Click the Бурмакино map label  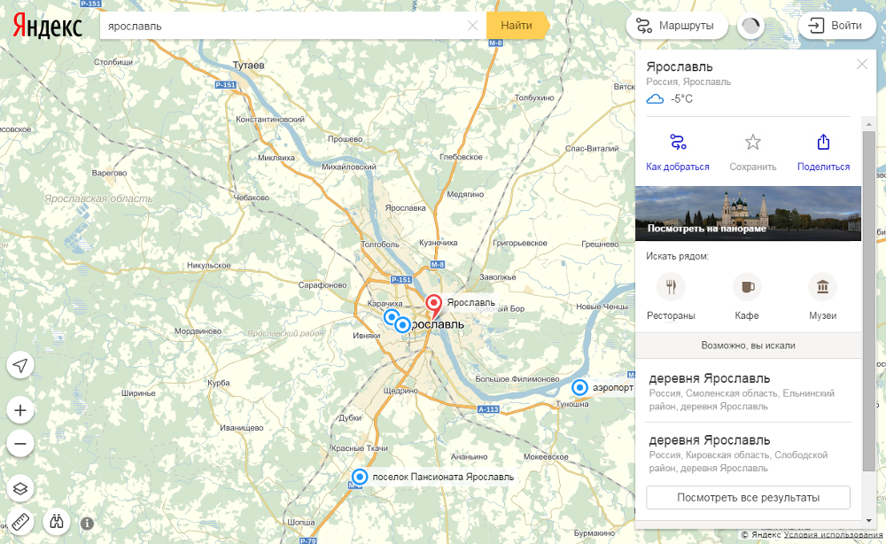(x=594, y=532)
